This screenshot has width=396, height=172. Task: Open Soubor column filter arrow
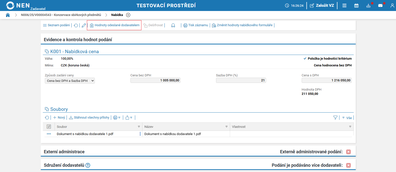coord(139,127)
